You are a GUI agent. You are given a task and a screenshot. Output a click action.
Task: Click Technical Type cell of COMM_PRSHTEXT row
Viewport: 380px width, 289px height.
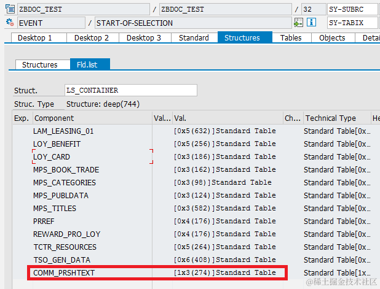coord(337,273)
